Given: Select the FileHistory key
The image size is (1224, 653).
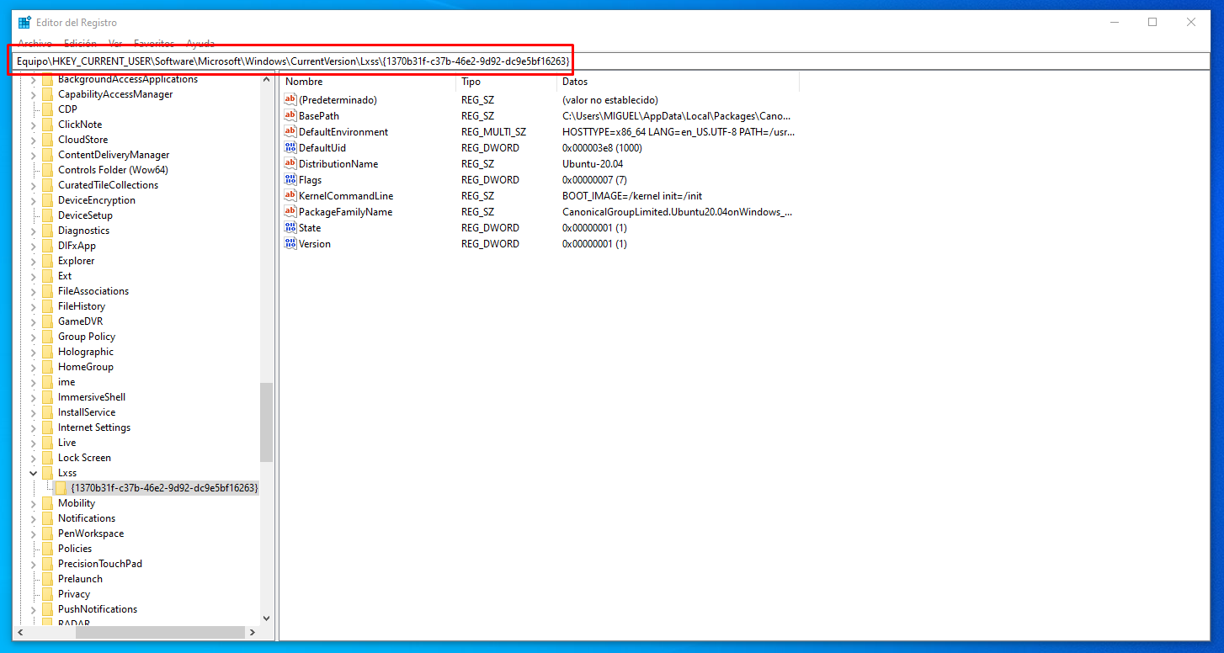Looking at the screenshot, I should (82, 306).
